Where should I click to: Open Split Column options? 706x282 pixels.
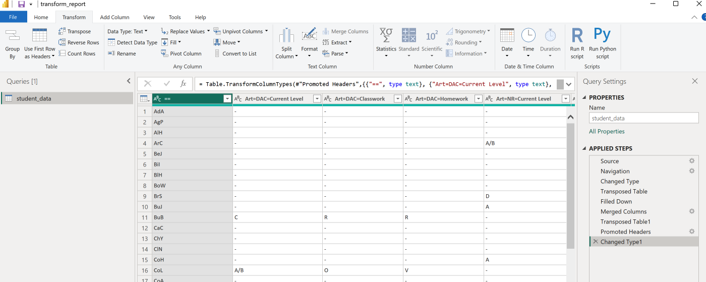pyautogui.click(x=286, y=43)
